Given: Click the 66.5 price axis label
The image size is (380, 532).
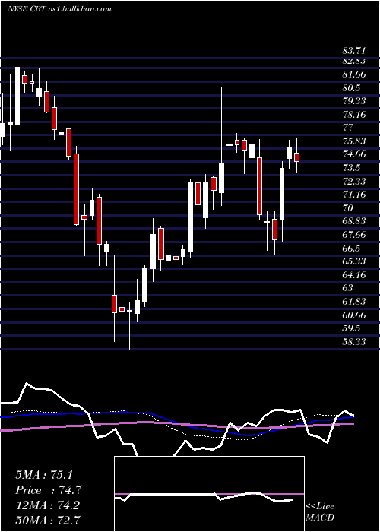Looking at the screenshot, I should point(351,248).
